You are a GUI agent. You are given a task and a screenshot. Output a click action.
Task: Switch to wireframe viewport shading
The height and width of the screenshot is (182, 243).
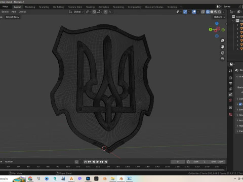tap(208, 12)
